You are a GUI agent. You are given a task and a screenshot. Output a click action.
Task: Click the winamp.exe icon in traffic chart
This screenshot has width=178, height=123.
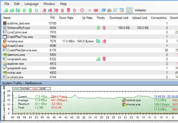124,100
